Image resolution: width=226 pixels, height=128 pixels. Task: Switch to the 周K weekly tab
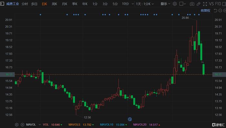click(54, 4)
